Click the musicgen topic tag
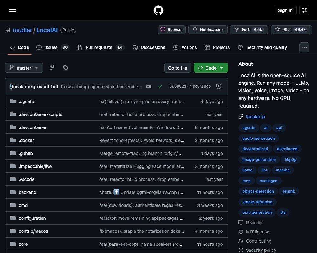 pos(268,181)
